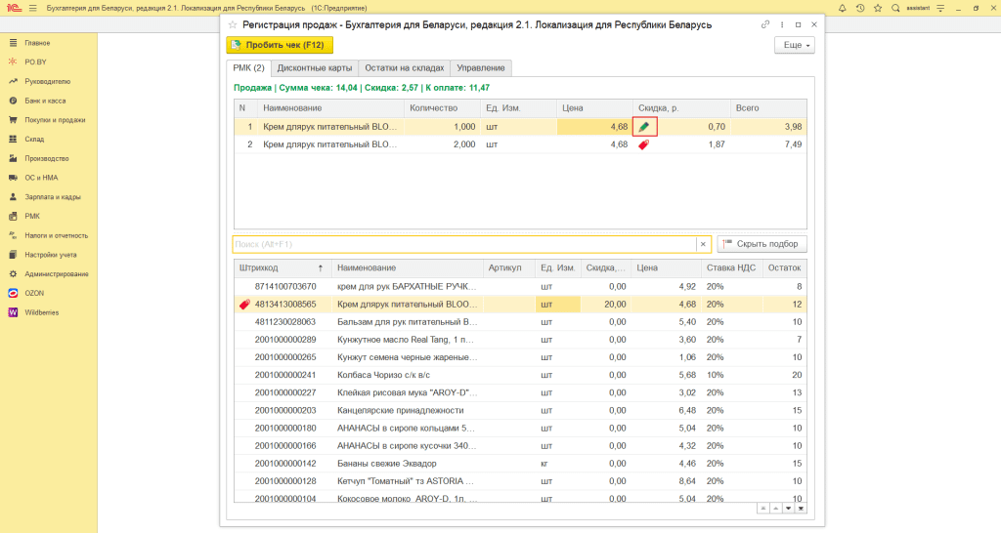This screenshot has width=1001, height=533.
Task: Expand the Еще dropdown menu
Action: point(795,45)
